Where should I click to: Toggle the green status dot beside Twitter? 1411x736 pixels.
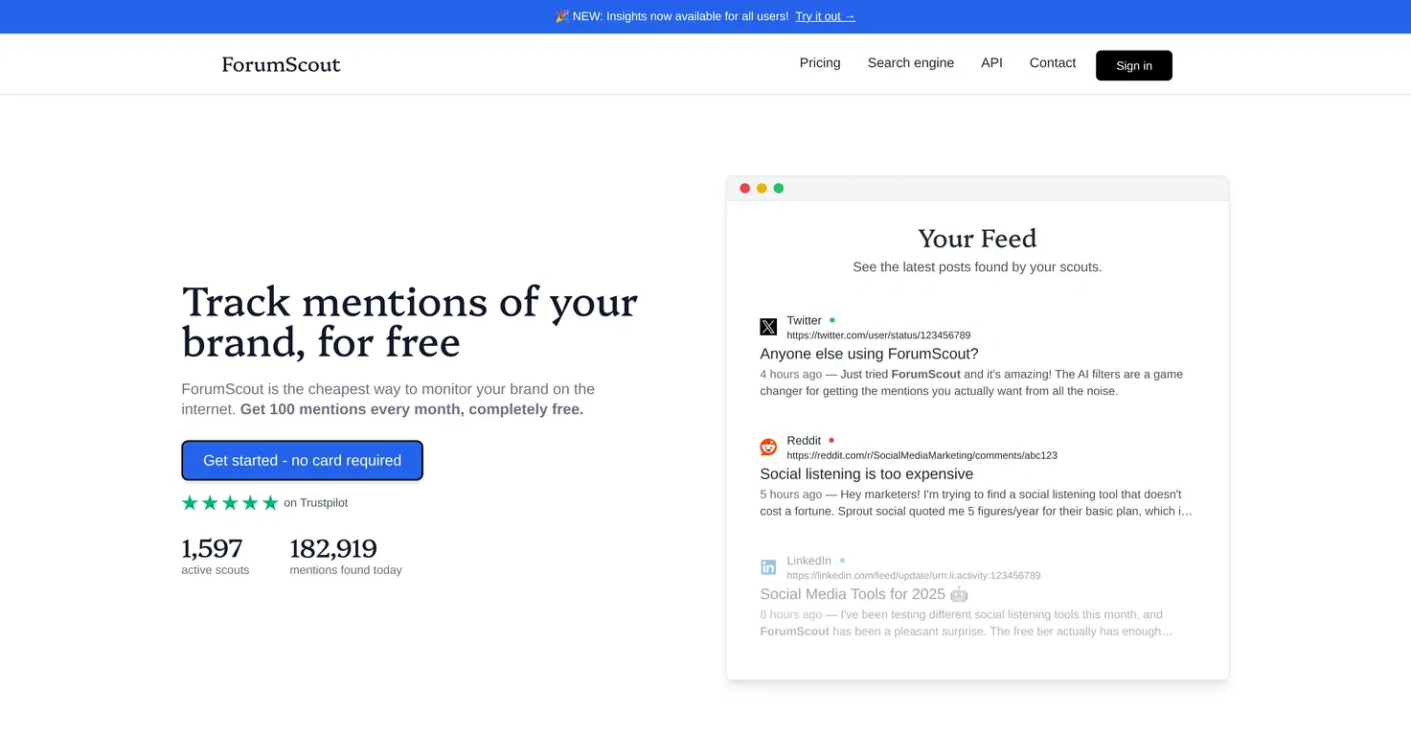(831, 319)
